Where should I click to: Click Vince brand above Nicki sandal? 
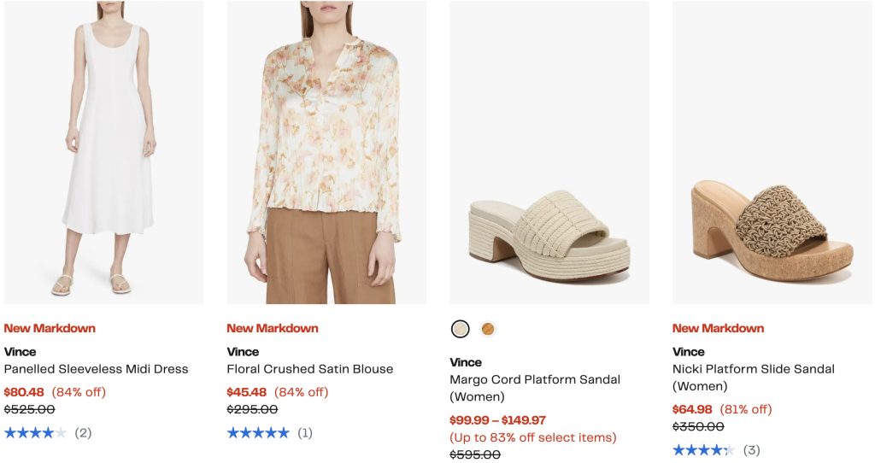(x=689, y=352)
